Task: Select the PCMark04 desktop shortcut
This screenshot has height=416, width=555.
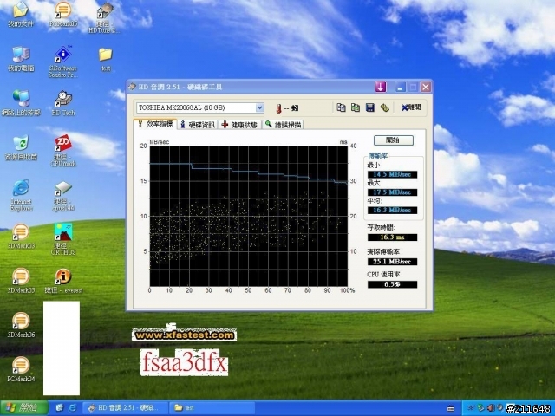Action: 21,370
